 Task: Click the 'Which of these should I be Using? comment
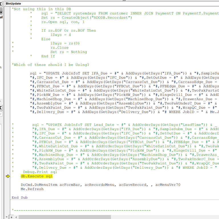pos(50,65)
